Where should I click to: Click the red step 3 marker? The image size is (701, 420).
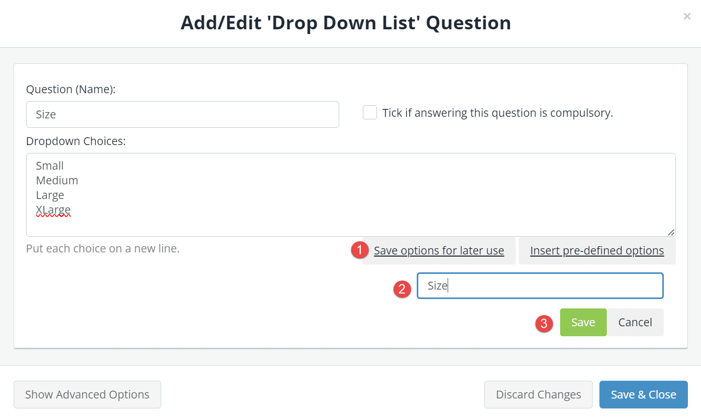coord(544,324)
